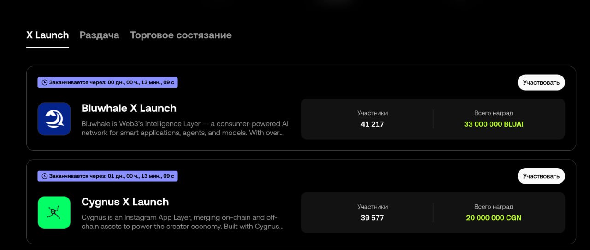The image size is (590, 250).
Task: Open the Bluwhale X Launch title
Action: click(129, 108)
